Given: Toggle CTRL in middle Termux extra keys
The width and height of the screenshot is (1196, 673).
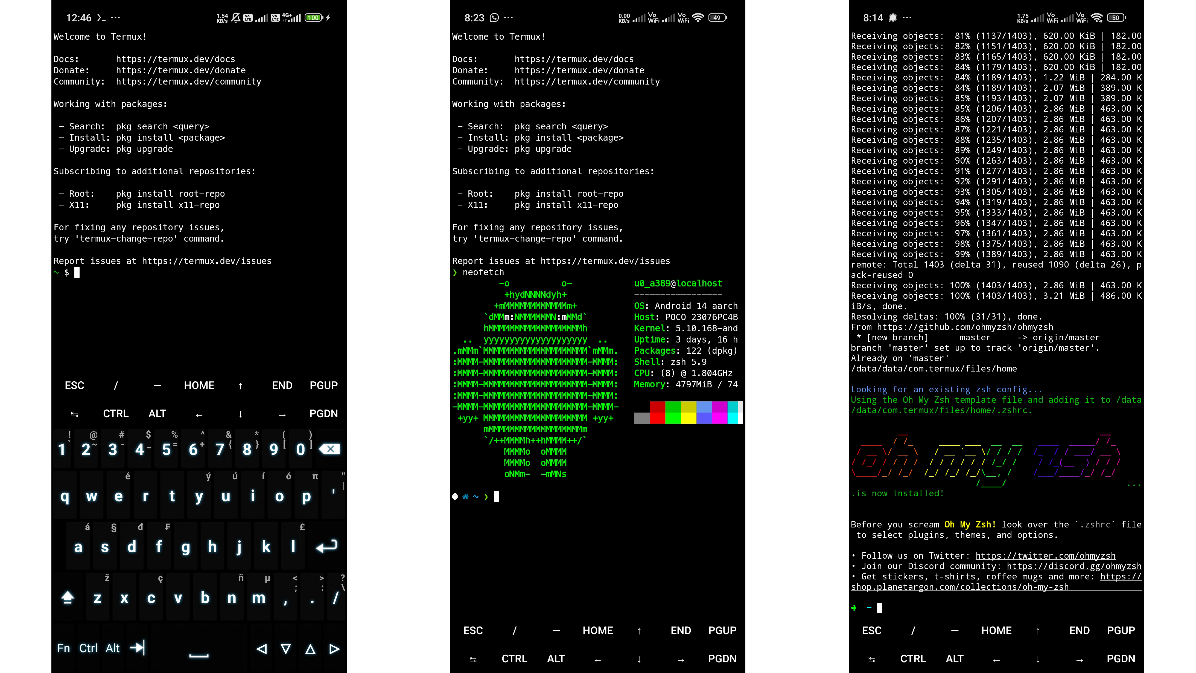Looking at the screenshot, I should [x=514, y=659].
